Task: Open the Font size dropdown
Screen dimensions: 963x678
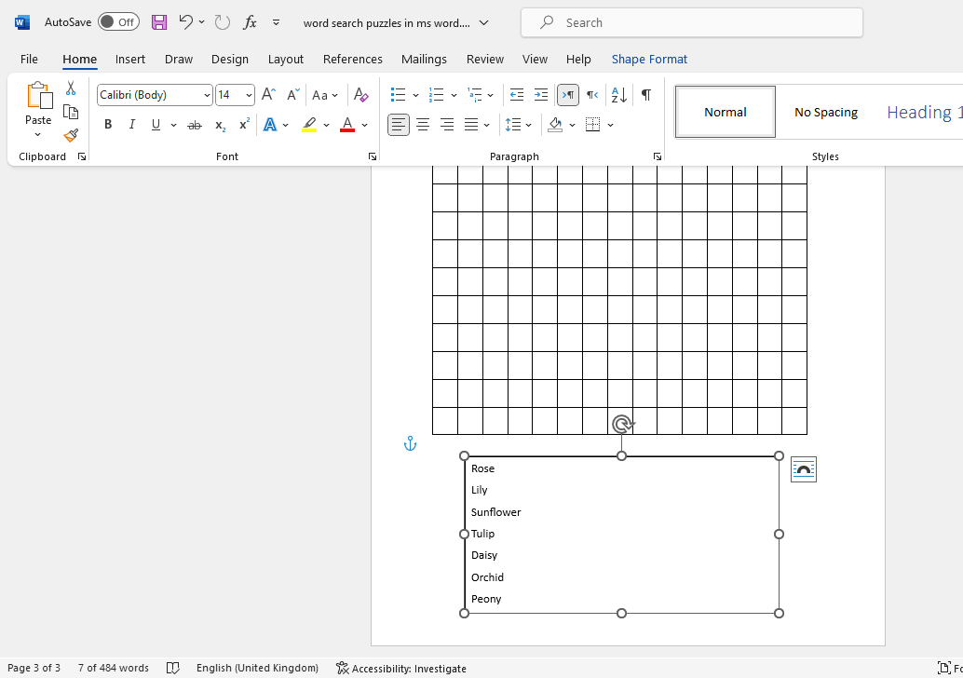Action: click(x=247, y=94)
